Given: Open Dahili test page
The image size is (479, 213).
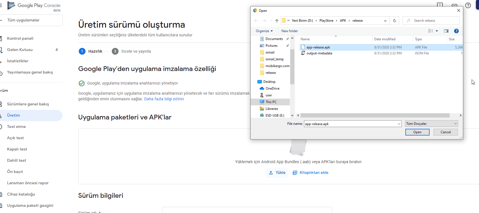Looking at the screenshot, I should 16,160.
